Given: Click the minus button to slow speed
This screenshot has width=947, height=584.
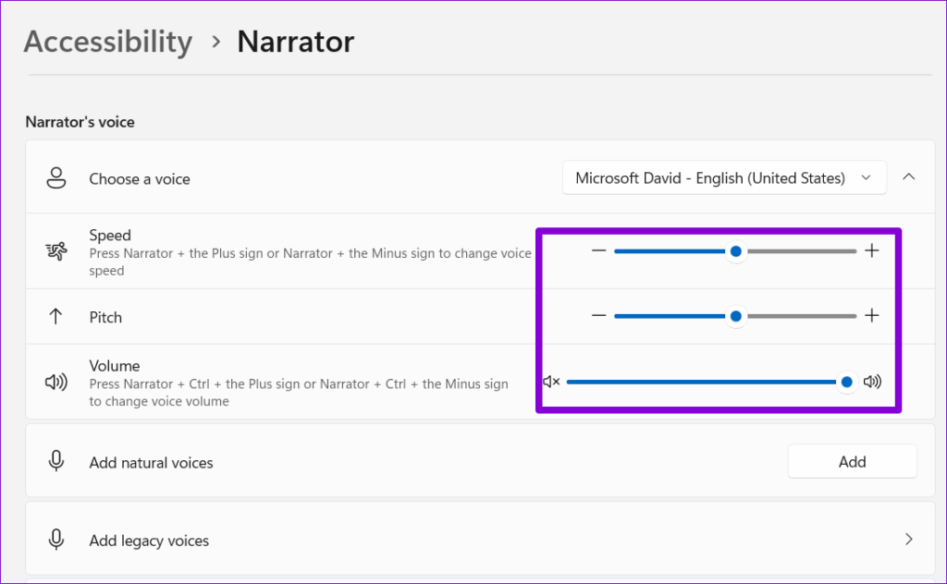Looking at the screenshot, I should coord(599,250).
